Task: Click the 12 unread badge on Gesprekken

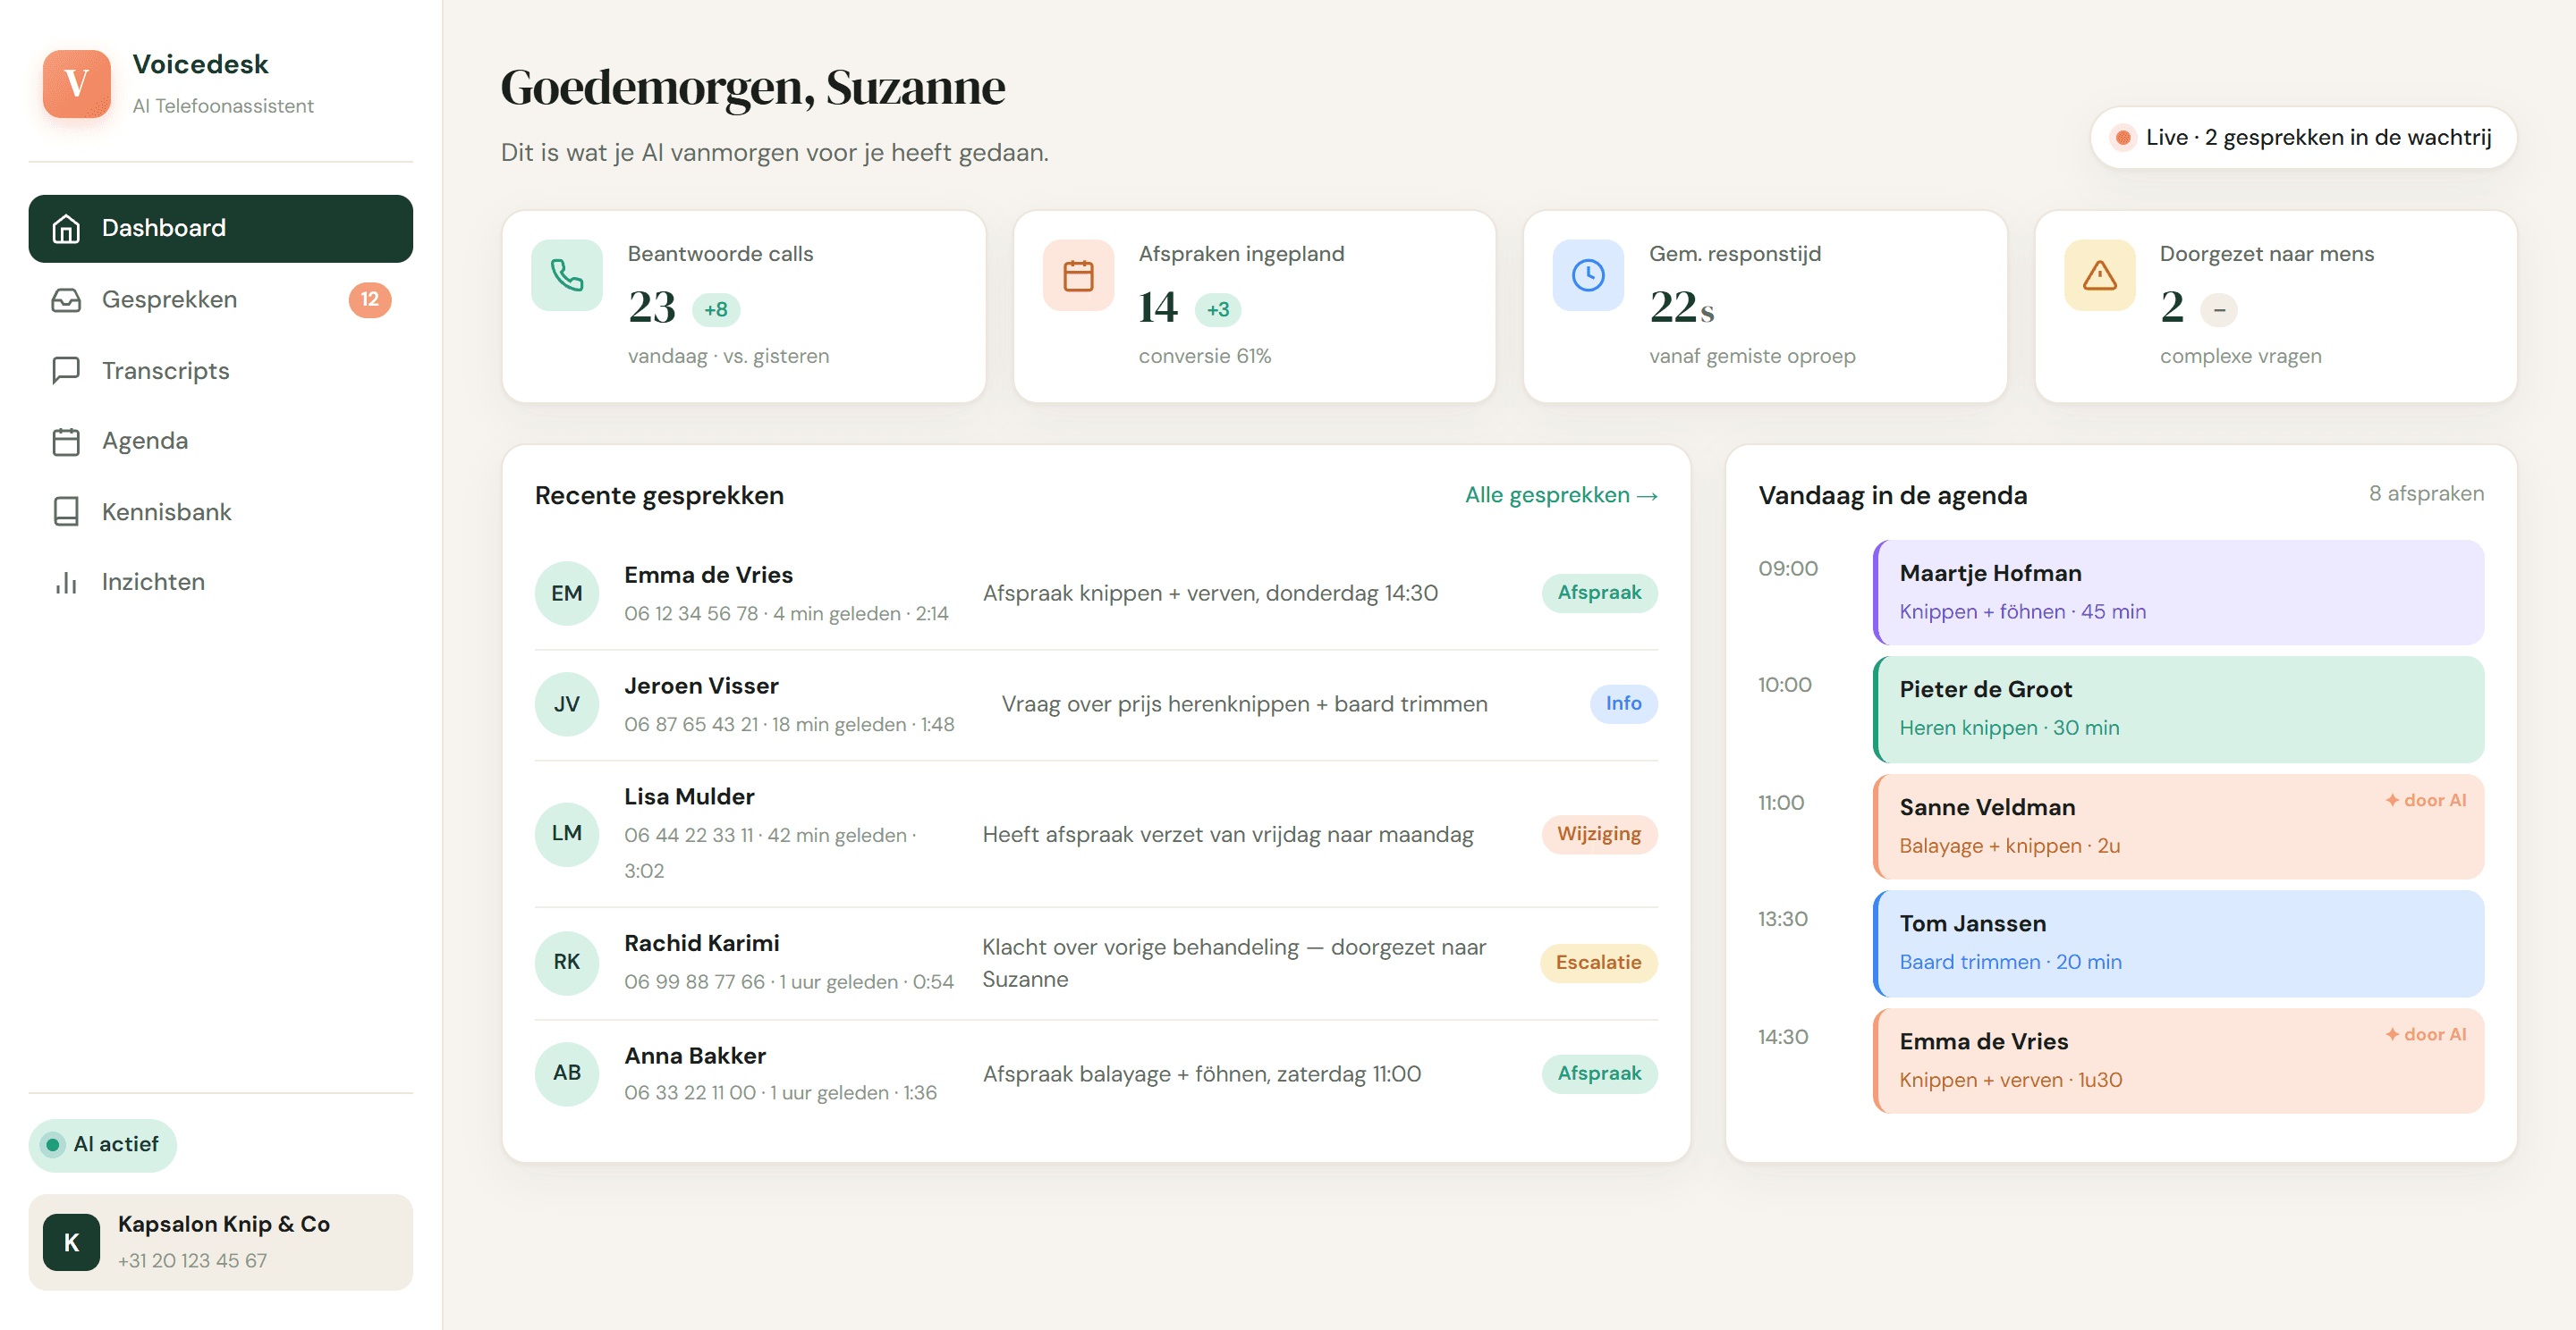Action: tap(370, 299)
